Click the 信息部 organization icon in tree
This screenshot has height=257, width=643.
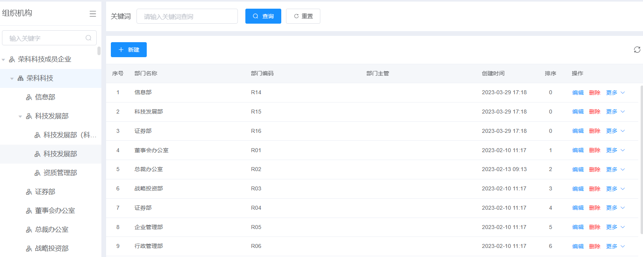coord(29,97)
